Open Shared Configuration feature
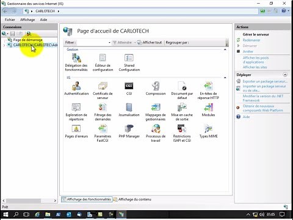Viewport: 293px width, 220px height. click(129, 62)
